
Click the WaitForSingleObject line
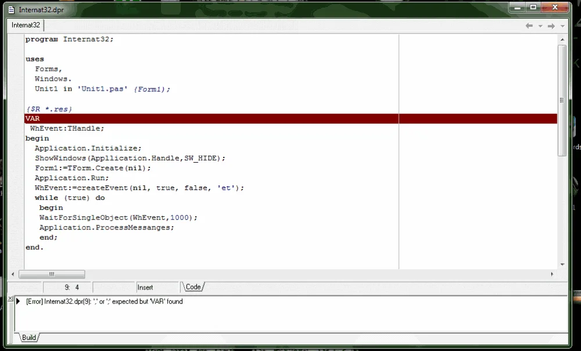(x=119, y=217)
